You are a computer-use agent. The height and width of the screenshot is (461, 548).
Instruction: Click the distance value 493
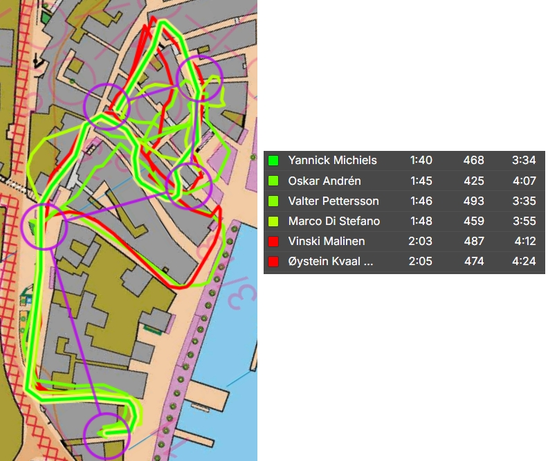[x=473, y=201]
